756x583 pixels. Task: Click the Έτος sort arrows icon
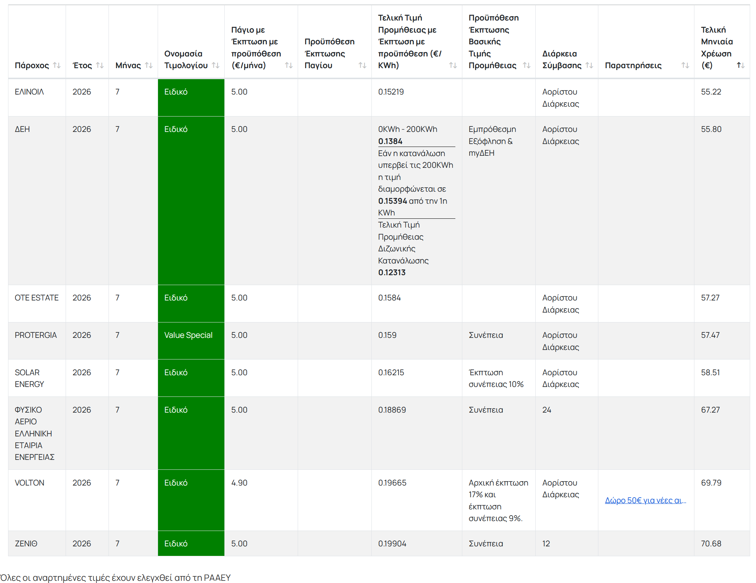click(100, 65)
